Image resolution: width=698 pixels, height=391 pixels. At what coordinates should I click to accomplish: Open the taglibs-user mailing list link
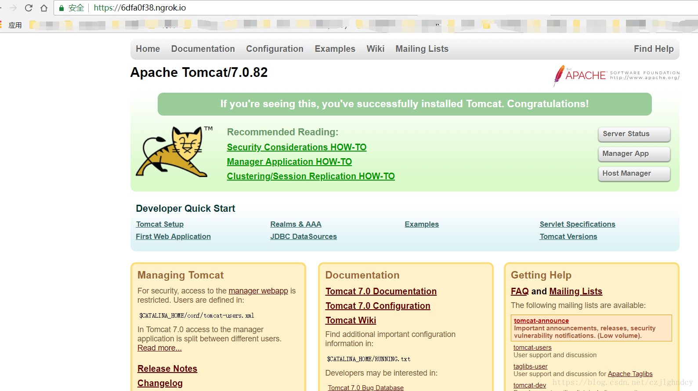click(x=530, y=366)
